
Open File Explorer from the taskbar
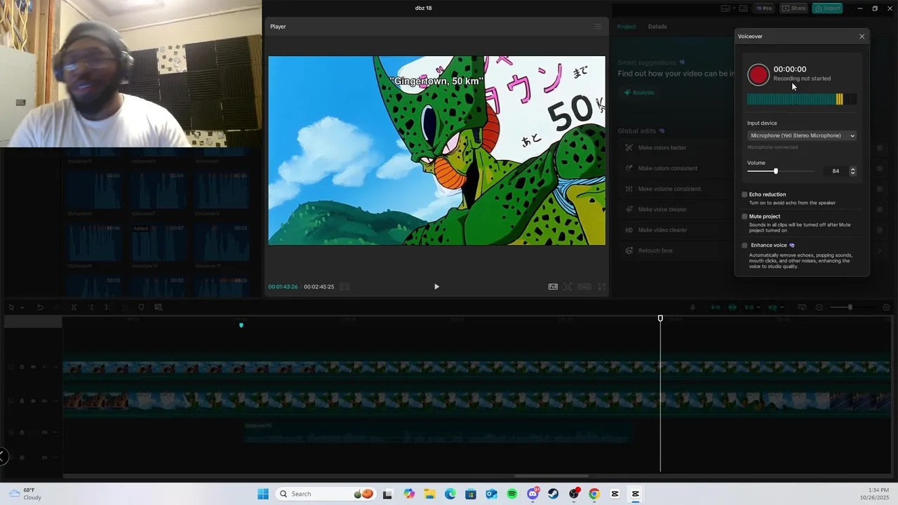pyautogui.click(x=429, y=494)
